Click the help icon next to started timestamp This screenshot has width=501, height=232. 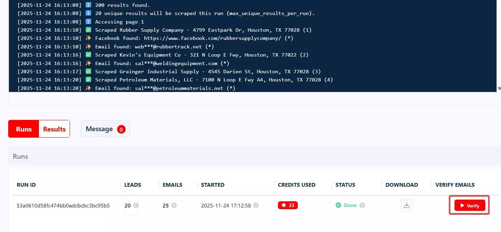tap(256, 205)
